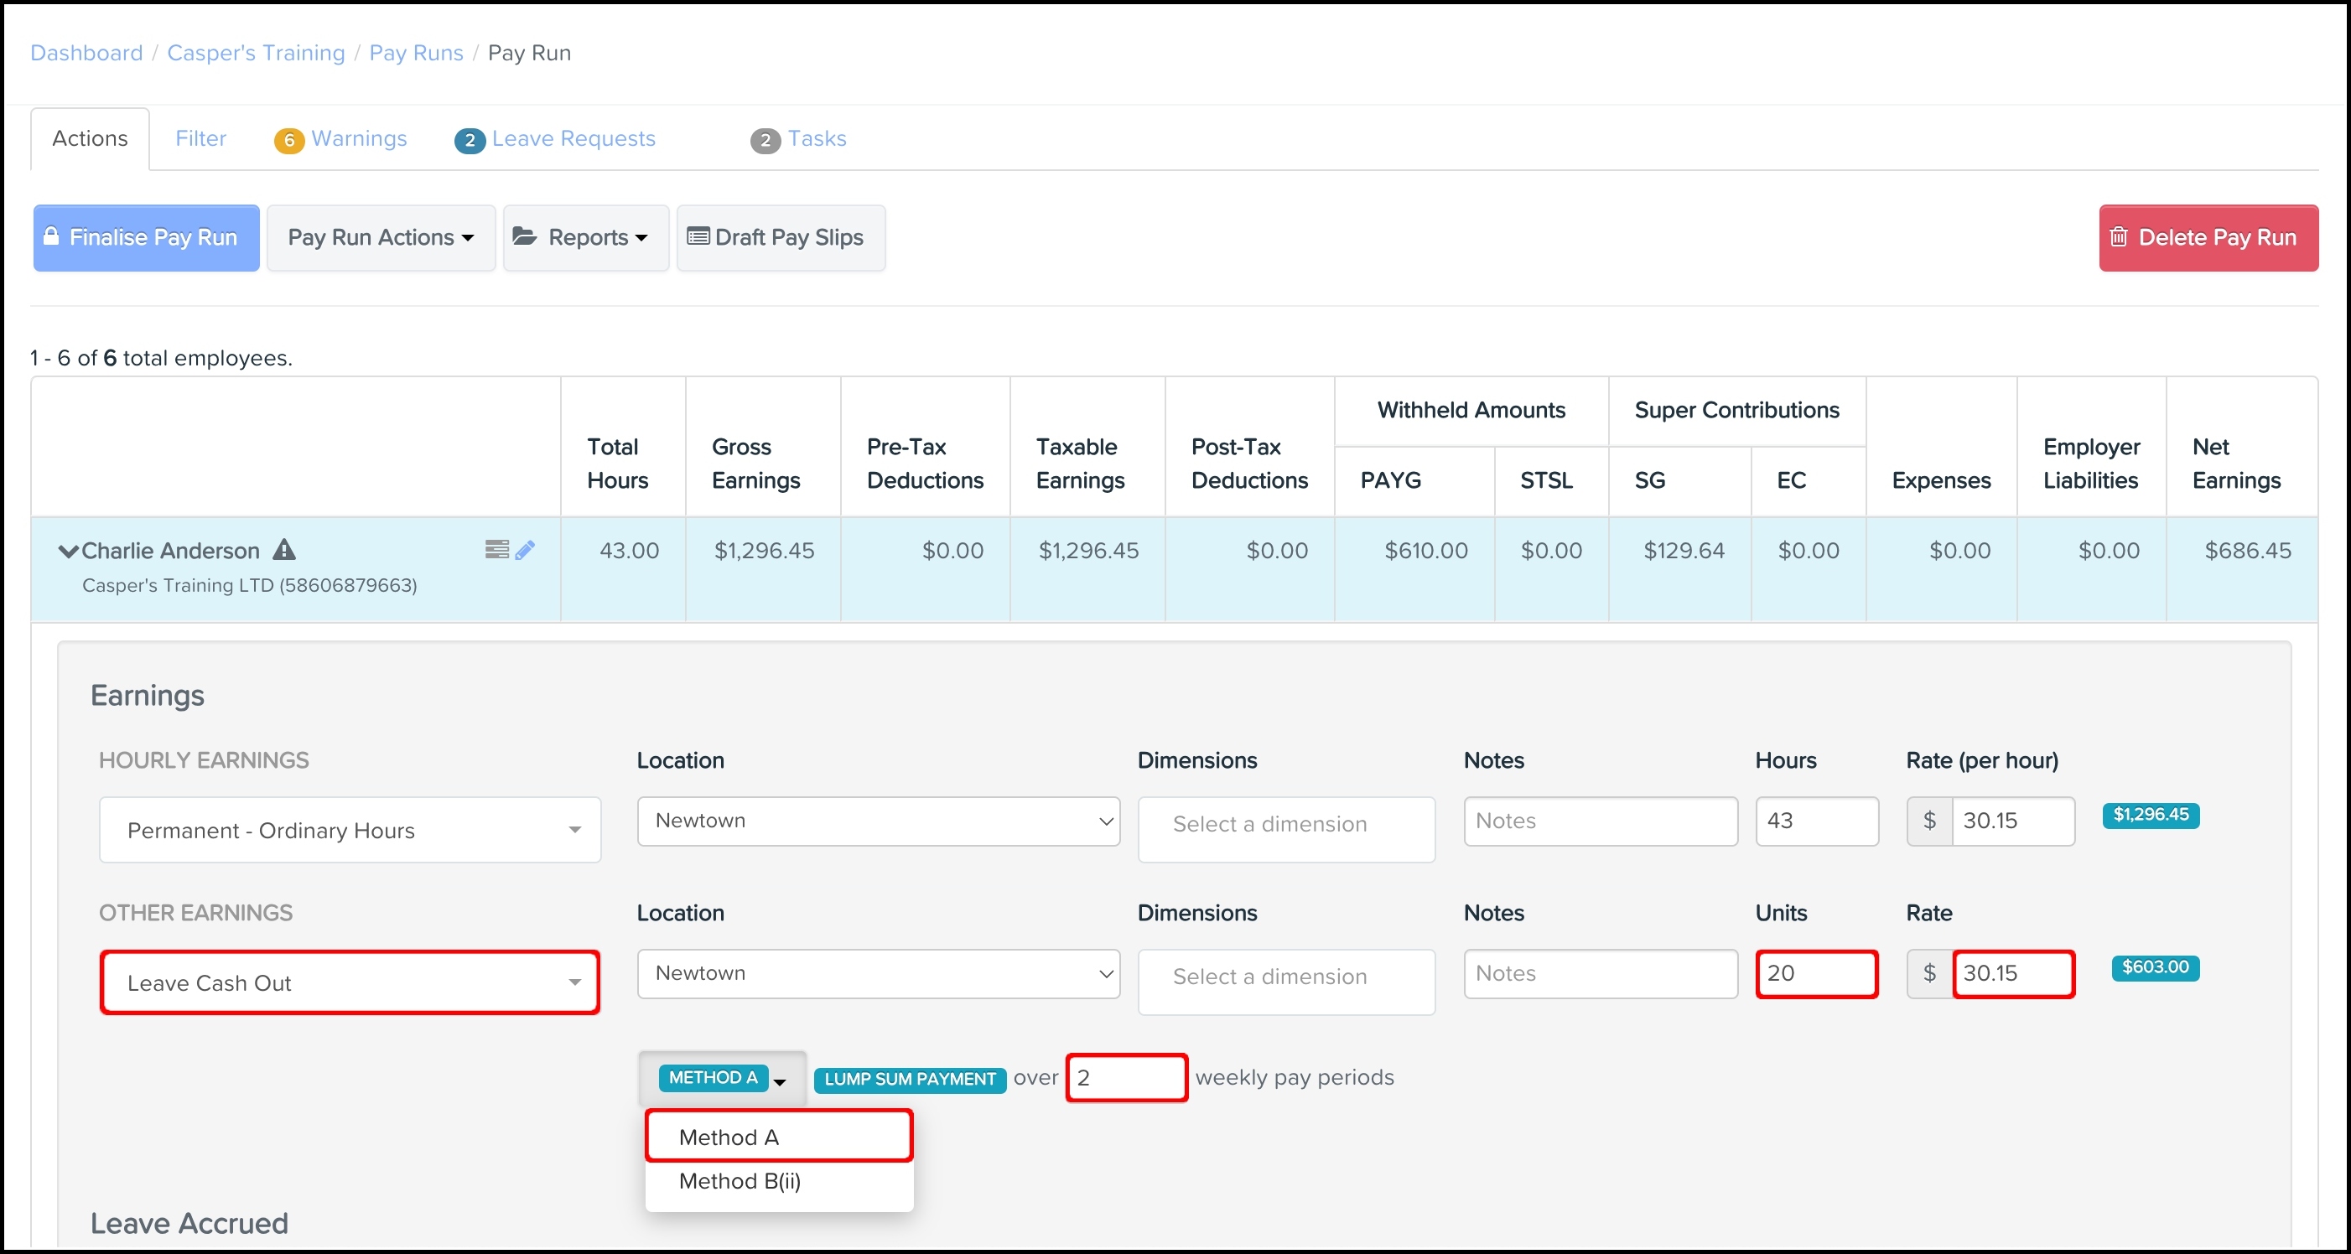Click the blue 2 Leave Requests badge
The image size is (2351, 1254).
point(469,140)
